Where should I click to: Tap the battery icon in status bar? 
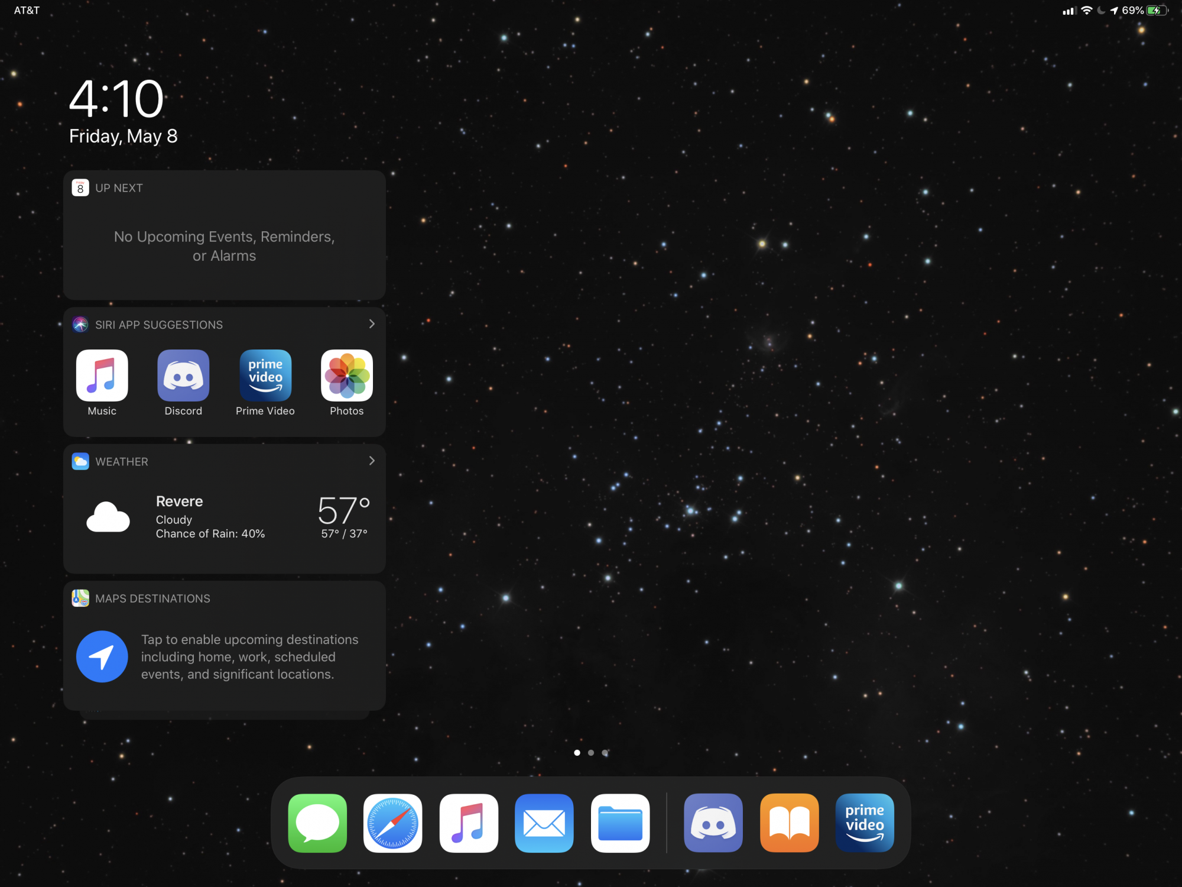(x=1157, y=11)
